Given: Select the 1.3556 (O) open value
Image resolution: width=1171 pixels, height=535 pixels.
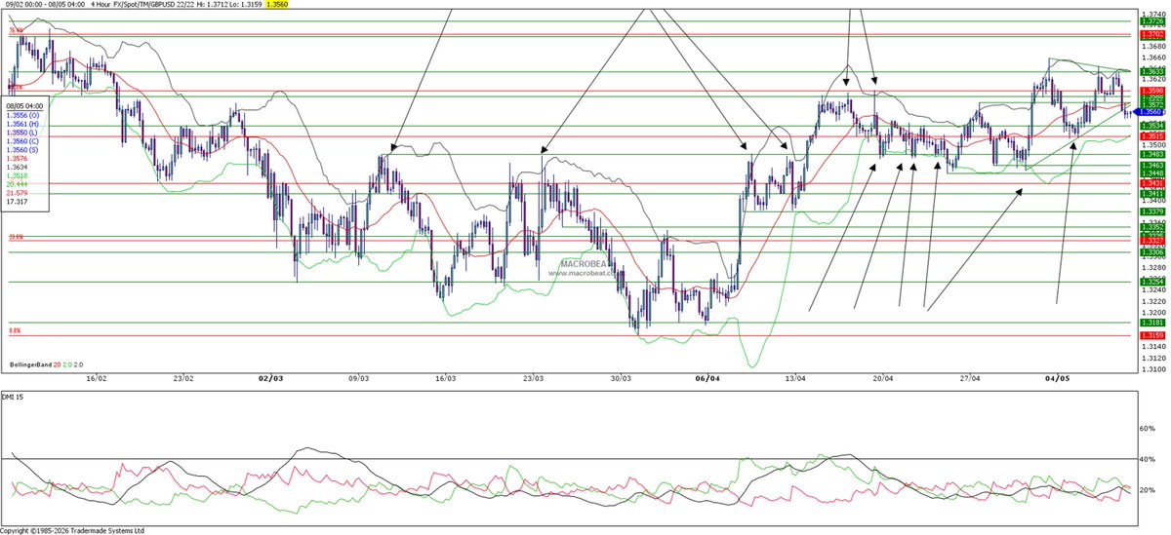Looking at the screenshot, I should pos(23,115).
